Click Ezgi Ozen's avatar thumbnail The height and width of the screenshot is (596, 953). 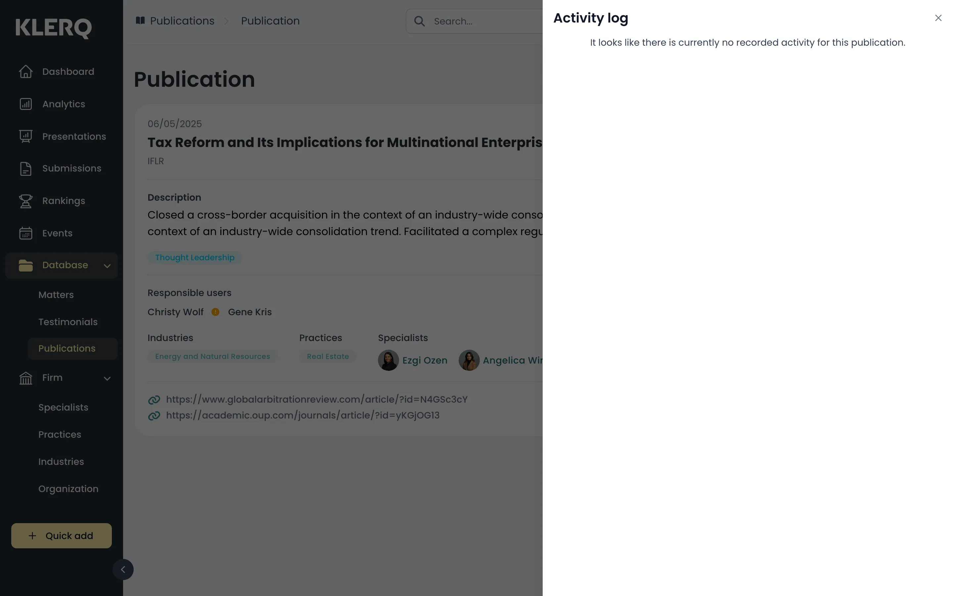point(388,360)
